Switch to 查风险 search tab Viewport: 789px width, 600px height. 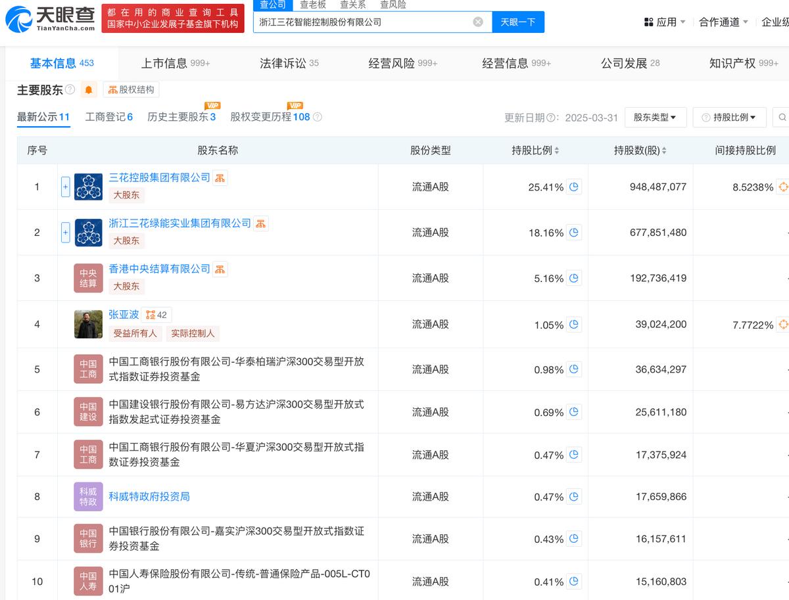(393, 5)
